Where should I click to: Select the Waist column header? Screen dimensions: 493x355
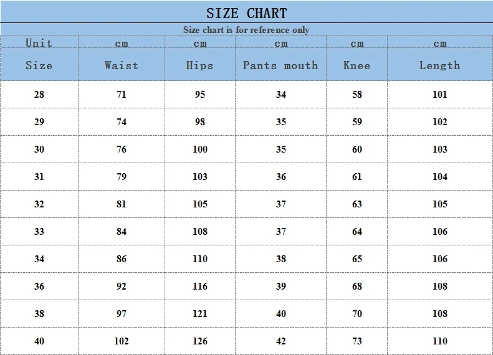pyautogui.click(x=122, y=65)
